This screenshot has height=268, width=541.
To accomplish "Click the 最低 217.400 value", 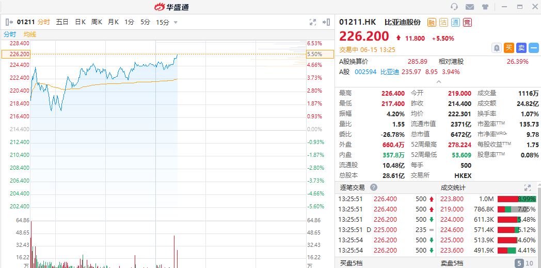I will click(x=393, y=103).
